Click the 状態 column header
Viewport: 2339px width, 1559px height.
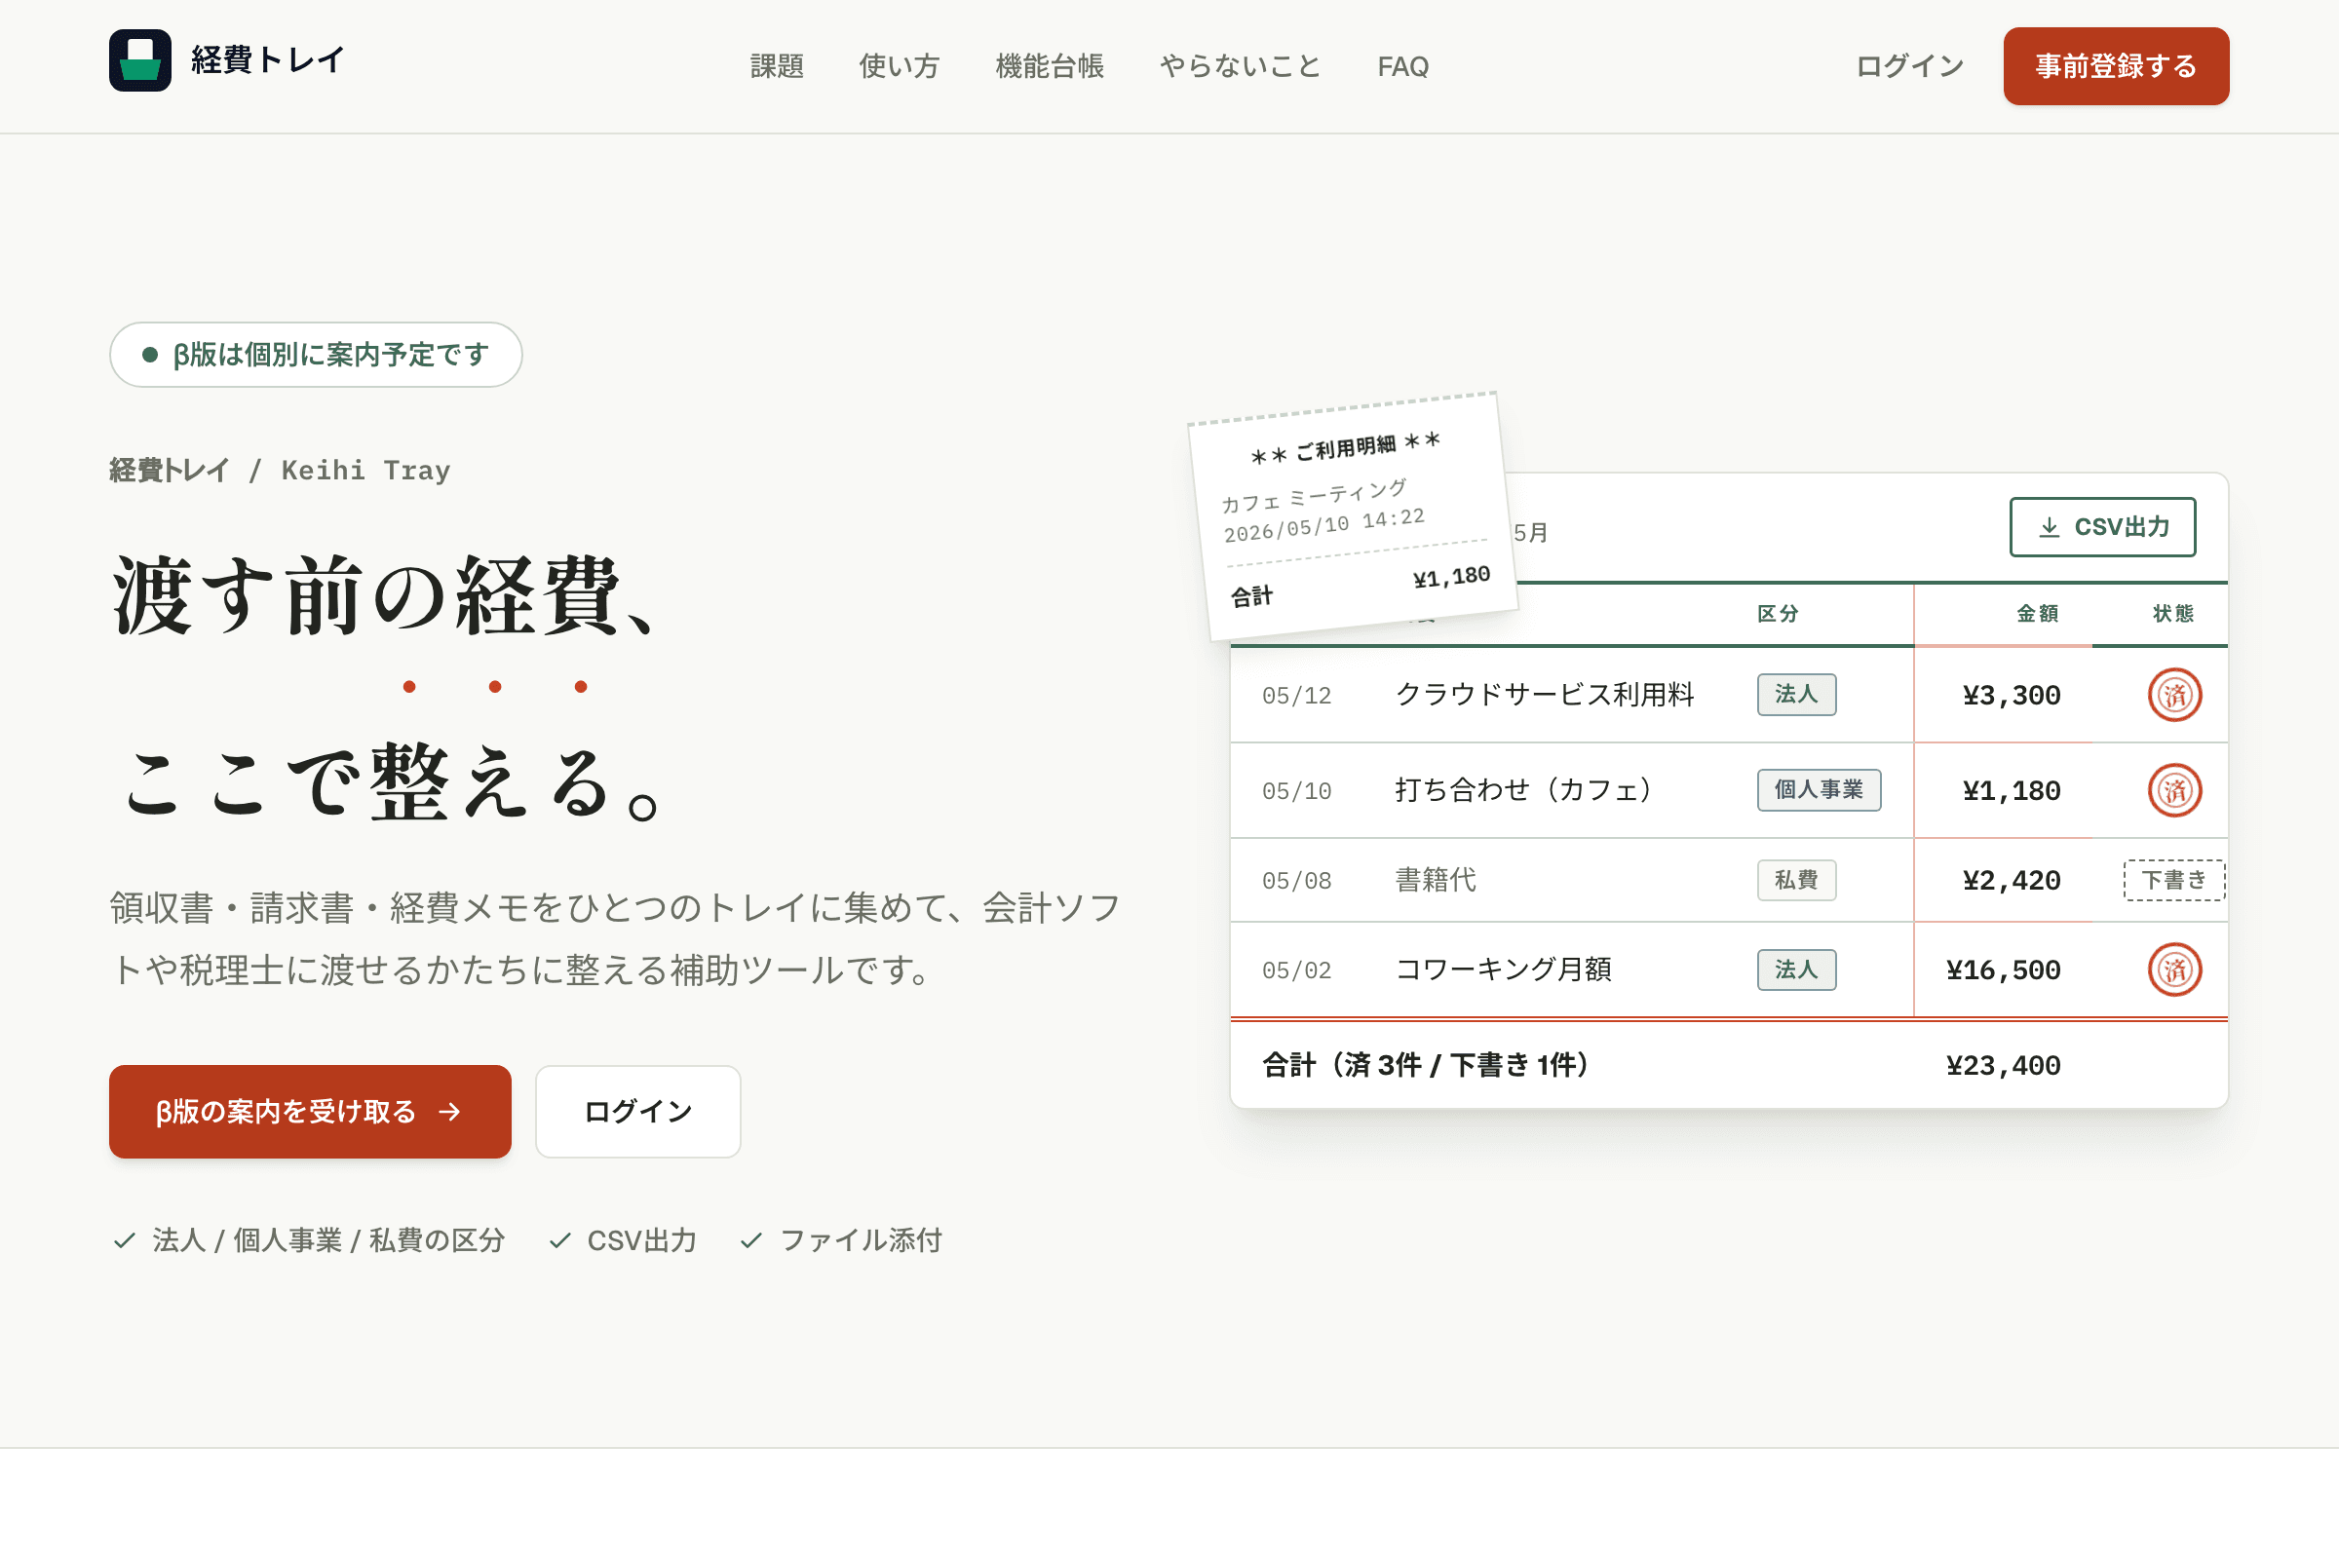point(2173,614)
